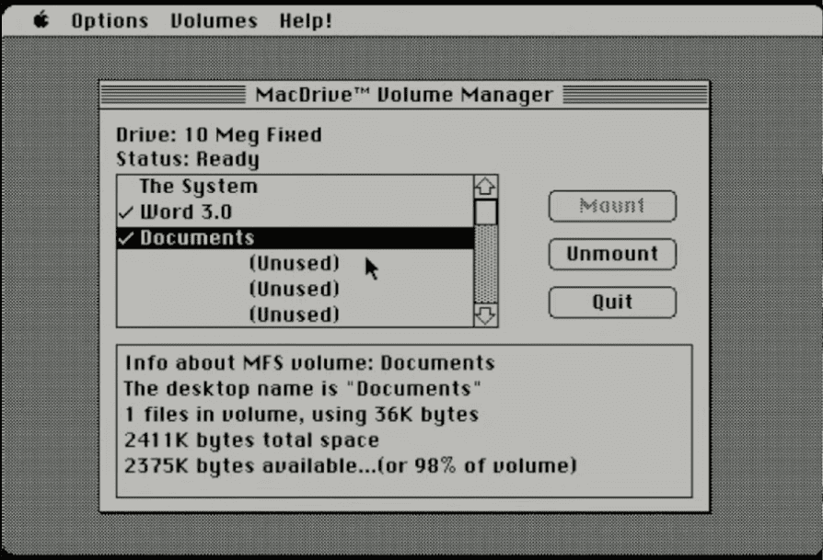
Task: Click the volume list scroll up arrow
Action: pyautogui.click(x=485, y=187)
